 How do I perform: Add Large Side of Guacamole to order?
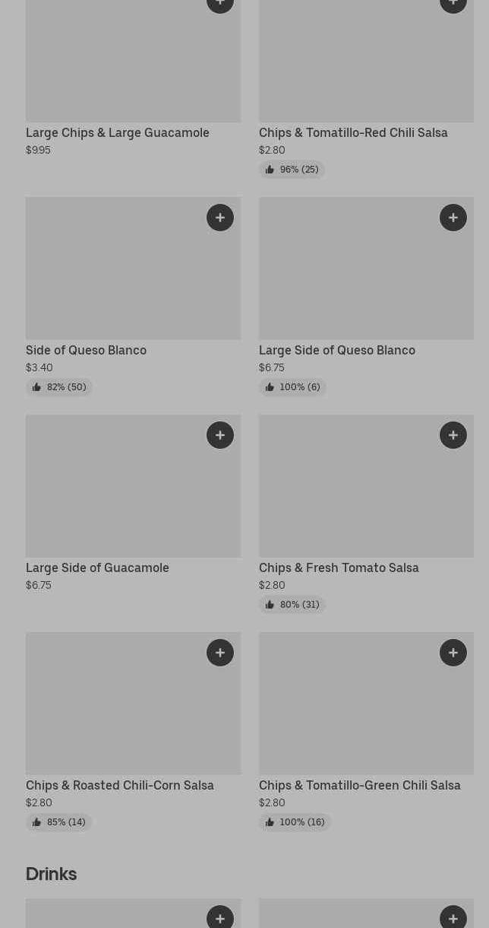pos(220,435)
